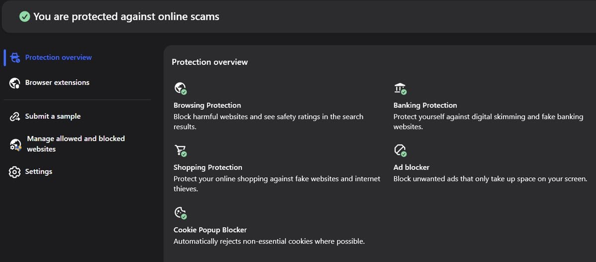Select the Banking Protection feature title
Screen dimensions: 596x262
(425, 105)
